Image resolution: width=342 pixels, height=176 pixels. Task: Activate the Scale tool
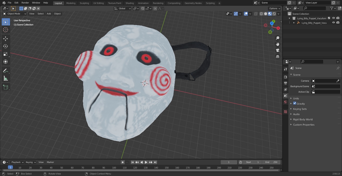(6, 54)
